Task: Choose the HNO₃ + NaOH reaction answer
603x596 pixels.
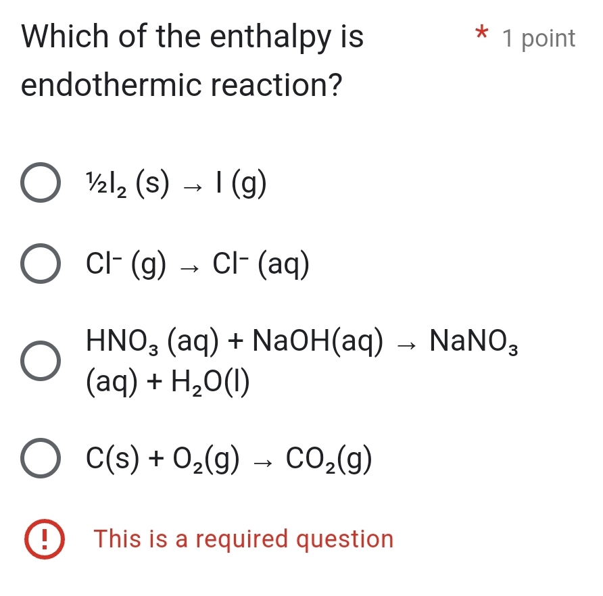Action: [x=39, y=360]
